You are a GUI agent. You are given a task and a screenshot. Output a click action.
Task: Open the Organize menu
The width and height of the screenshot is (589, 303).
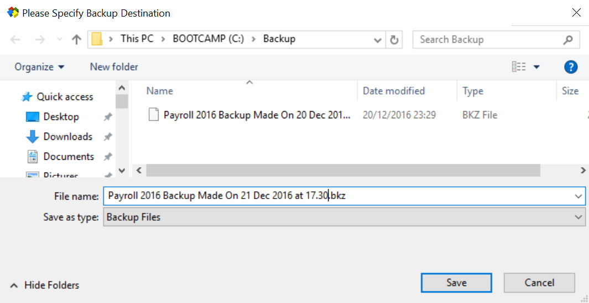(39, 67)
